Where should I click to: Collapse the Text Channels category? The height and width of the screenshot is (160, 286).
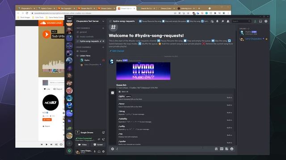pos(83,28)
